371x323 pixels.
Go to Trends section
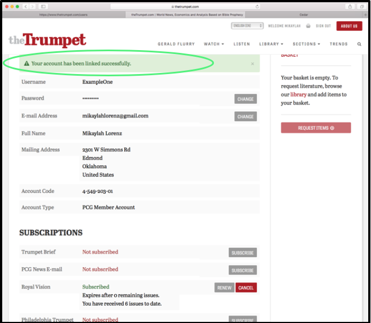339,44
